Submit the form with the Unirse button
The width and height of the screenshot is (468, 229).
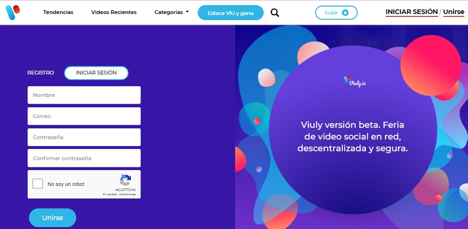coord(52,218)
